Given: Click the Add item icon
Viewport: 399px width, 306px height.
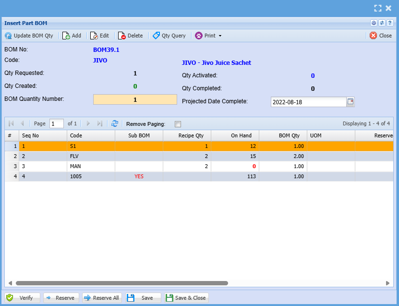Looking at the screenshot, I should (x=67, y=36).
